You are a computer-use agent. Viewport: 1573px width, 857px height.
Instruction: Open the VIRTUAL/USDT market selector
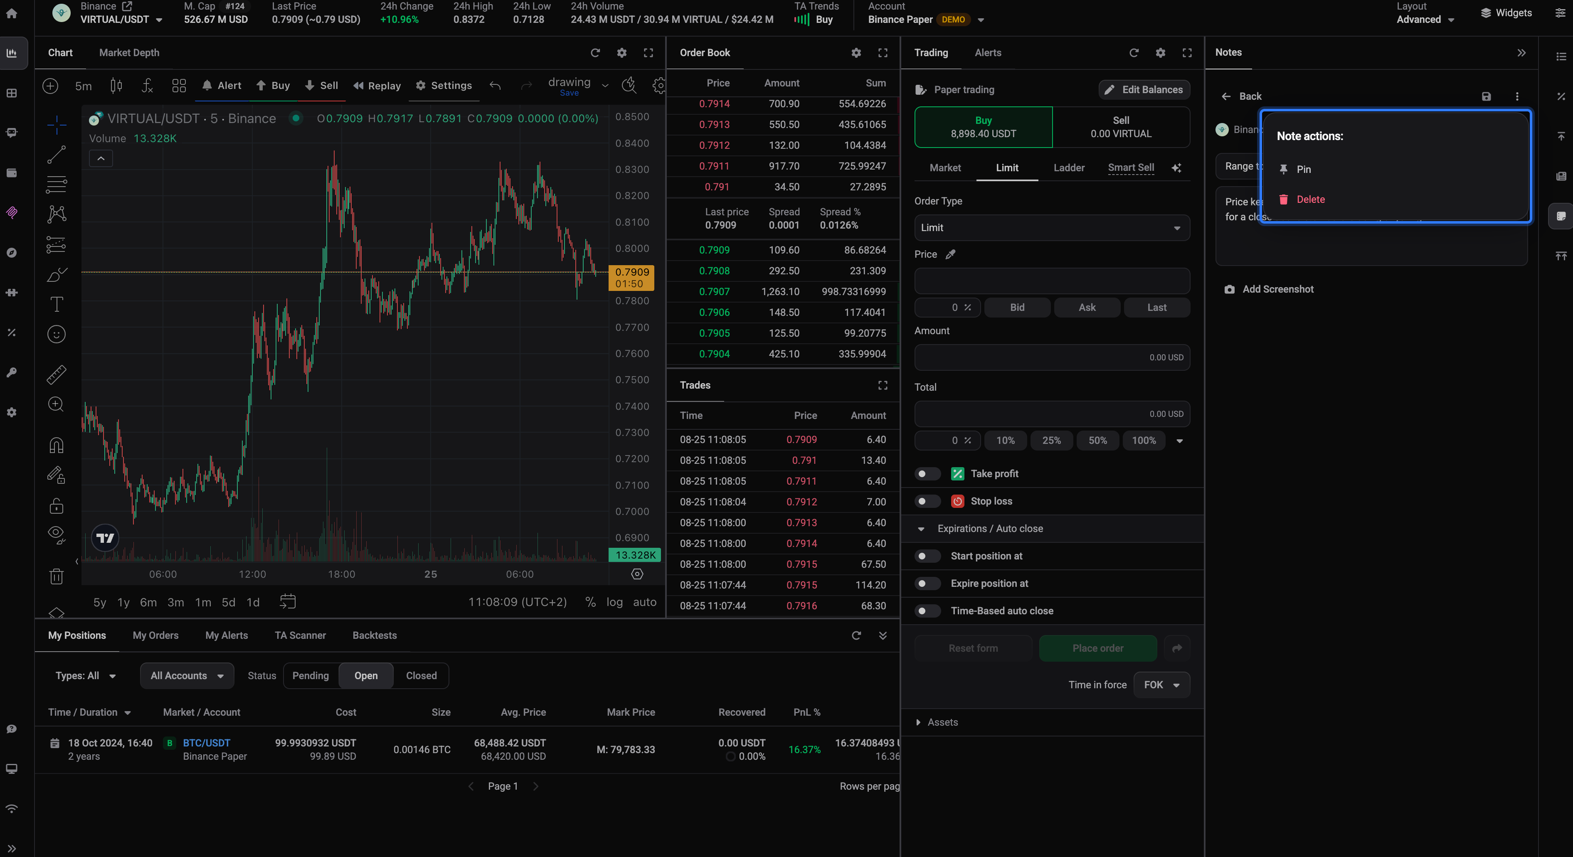[x=121, y=20]
